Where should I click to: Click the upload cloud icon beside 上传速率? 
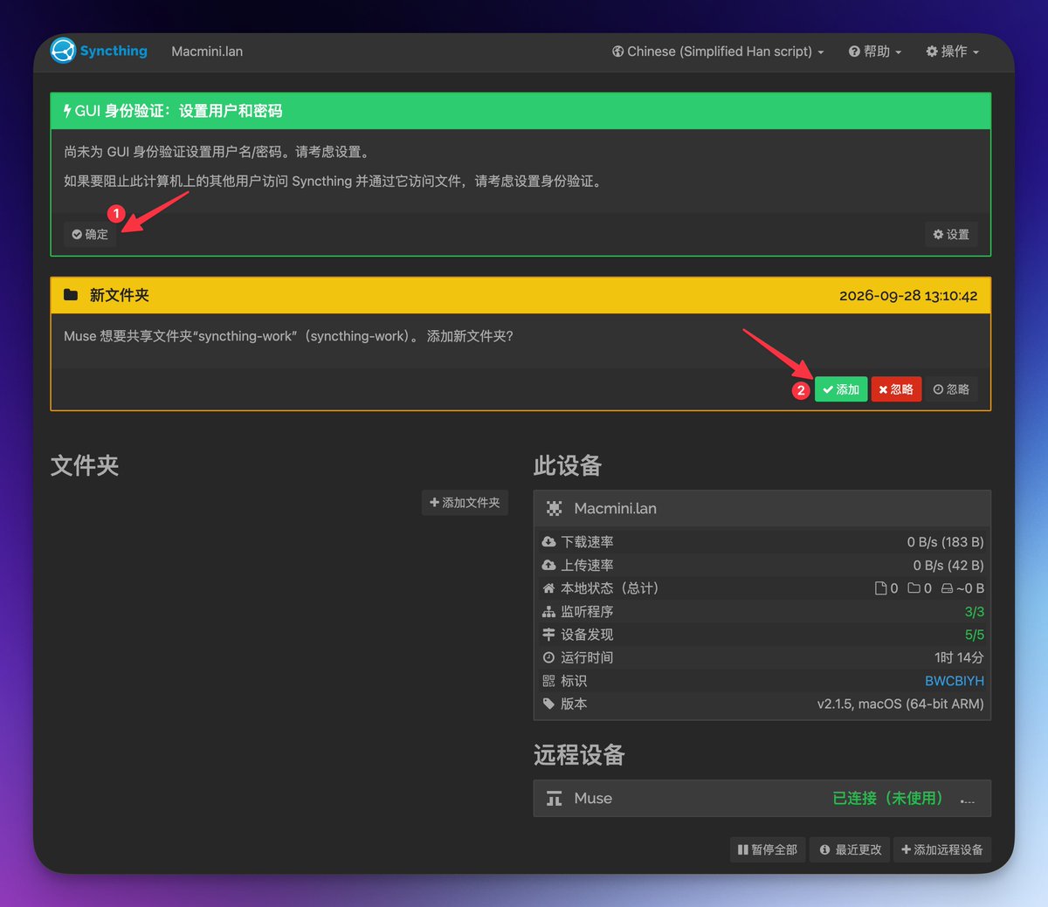click(x=548, y=566)
